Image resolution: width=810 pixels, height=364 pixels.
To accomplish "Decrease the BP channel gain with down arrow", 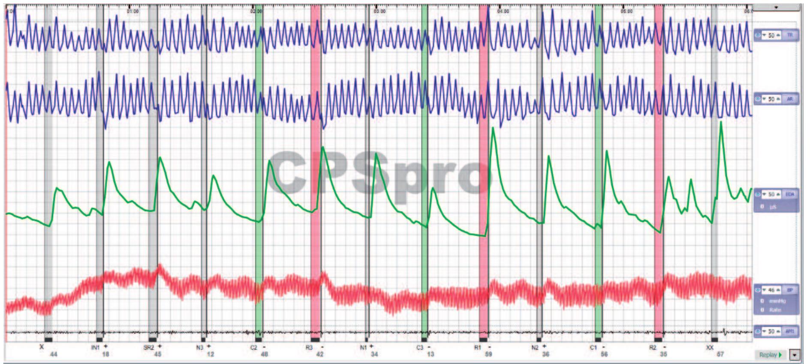I will pyautogui.click(x=765, y=290).
